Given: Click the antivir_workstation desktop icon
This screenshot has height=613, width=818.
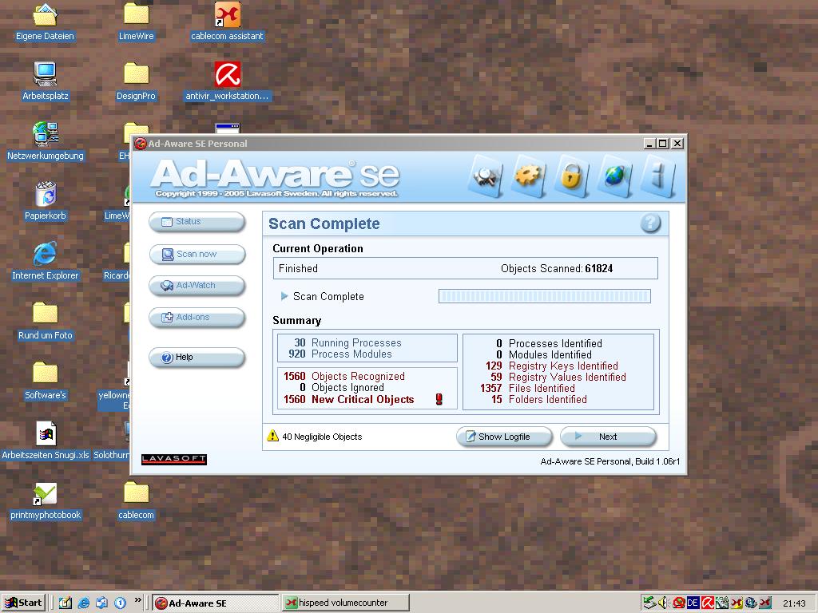Looking at the screenshot, I should click(x=228, y=76).
